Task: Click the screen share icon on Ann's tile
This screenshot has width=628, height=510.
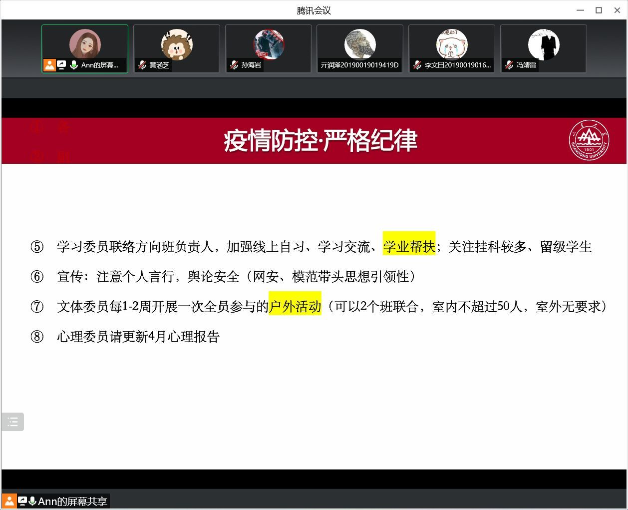Action: (61, 65)
